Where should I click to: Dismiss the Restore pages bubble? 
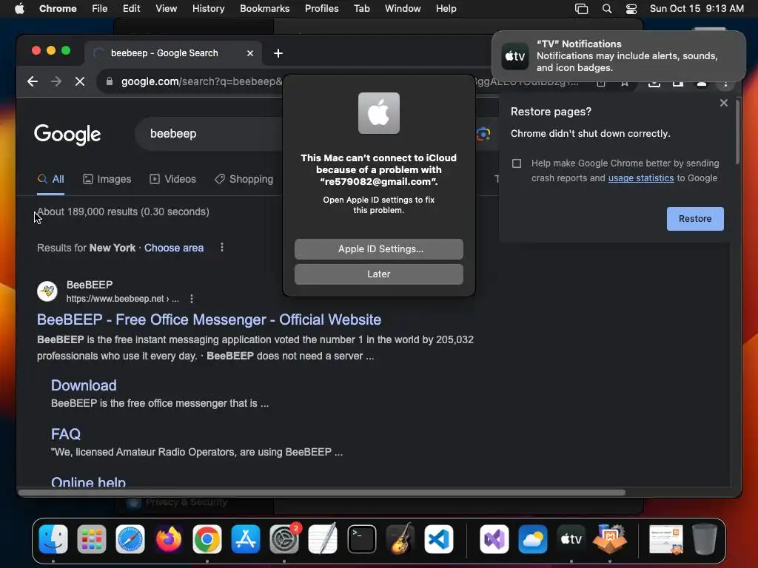coord(724,102)
